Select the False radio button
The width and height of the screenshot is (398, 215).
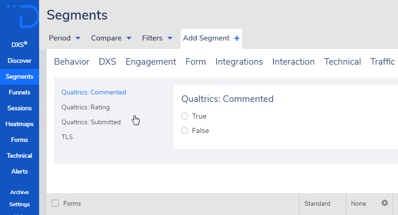184,131
